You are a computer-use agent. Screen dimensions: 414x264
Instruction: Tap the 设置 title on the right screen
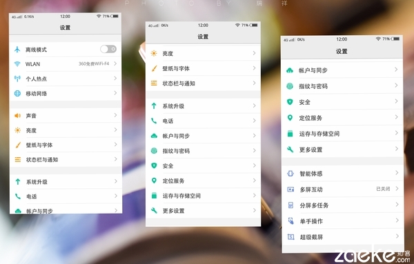pyautogui.click(x=342, y=52)
